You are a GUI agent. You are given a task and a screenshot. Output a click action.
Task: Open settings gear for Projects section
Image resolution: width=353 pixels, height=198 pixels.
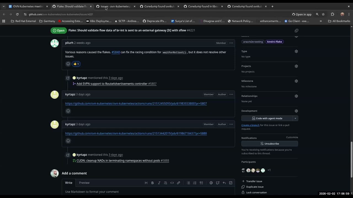pyautogui.click(x=296, y=66)
